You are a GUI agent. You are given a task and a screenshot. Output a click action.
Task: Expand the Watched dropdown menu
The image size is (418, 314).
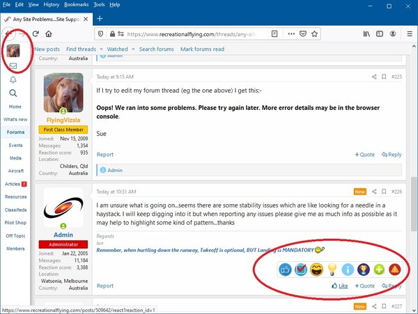point(121,49)
